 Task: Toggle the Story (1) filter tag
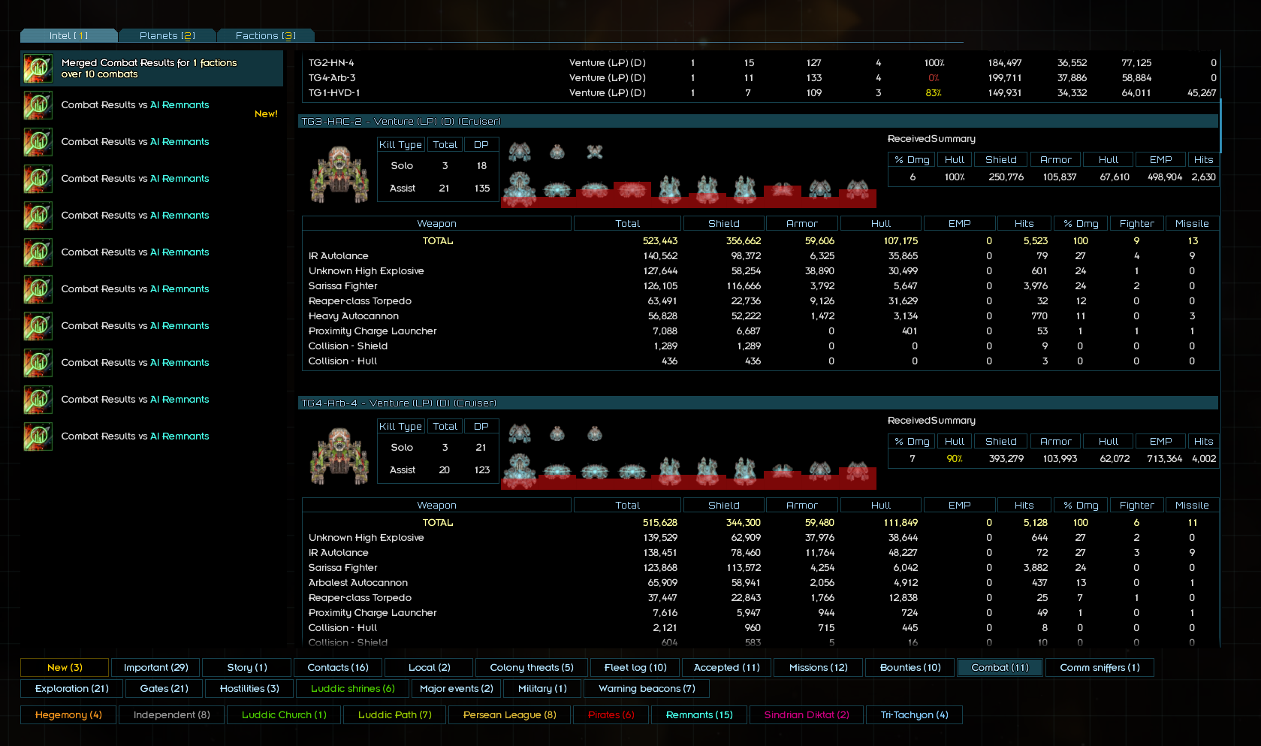(247, 667)
